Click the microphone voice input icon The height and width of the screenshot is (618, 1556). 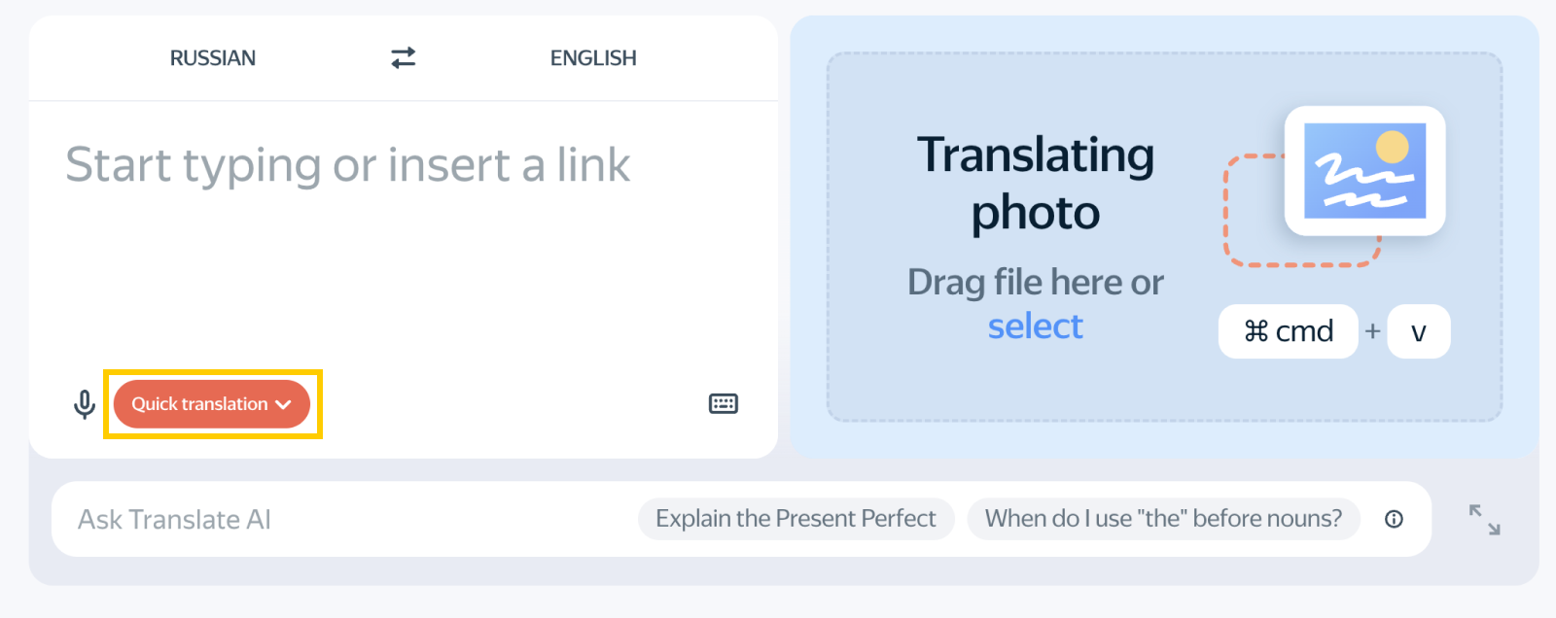(85, 404)
